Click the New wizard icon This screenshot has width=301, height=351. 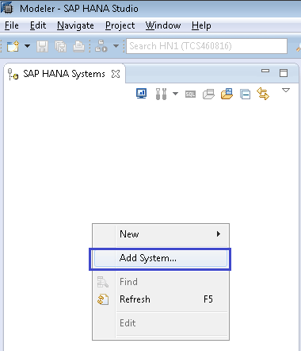[13, 46]
